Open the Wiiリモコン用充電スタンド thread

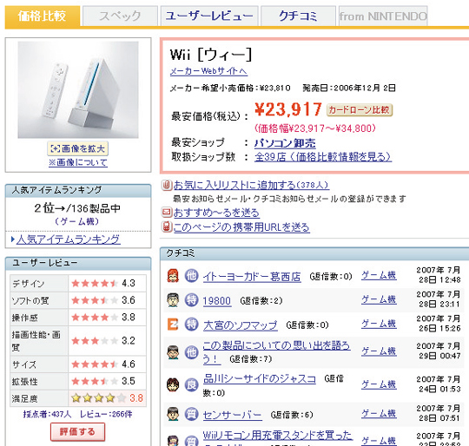coord(277,436)
